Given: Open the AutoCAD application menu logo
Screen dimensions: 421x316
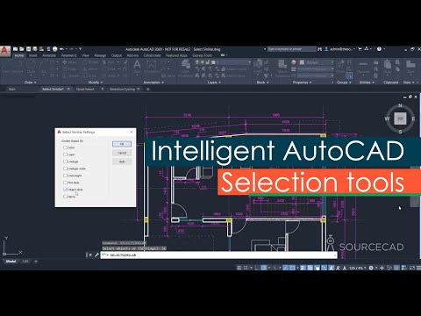Looking at the screenshot, I should 4,51.
